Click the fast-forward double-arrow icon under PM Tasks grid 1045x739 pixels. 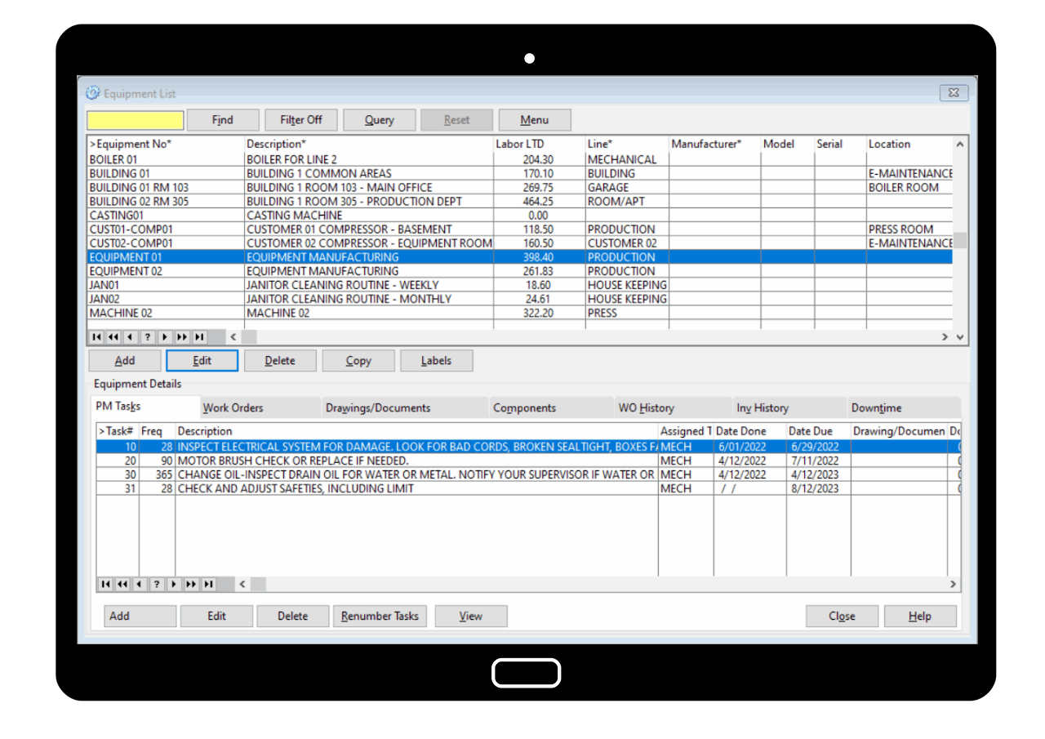pyautogui.click(x=190, y=584)
